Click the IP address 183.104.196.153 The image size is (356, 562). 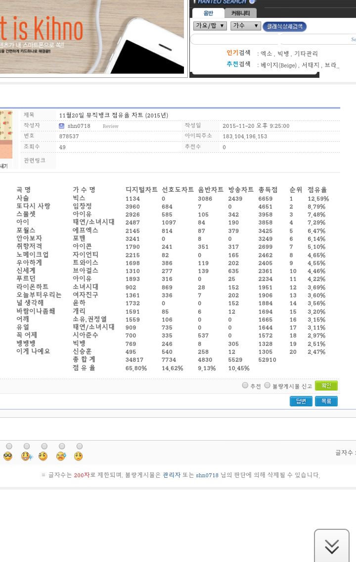click(x=245, y=136)
